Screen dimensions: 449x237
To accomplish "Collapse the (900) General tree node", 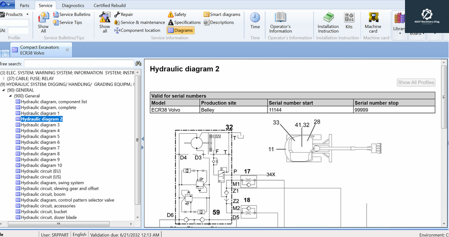I will coord(11,96).
